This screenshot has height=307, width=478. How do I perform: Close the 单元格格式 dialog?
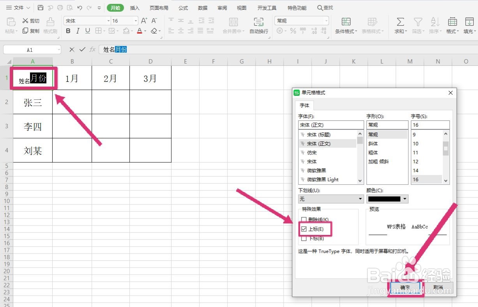[x=451, y=93]
